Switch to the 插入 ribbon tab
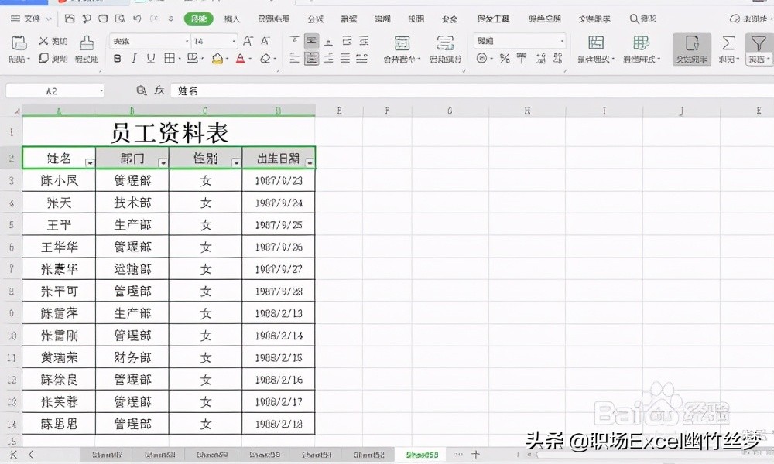 232,19
